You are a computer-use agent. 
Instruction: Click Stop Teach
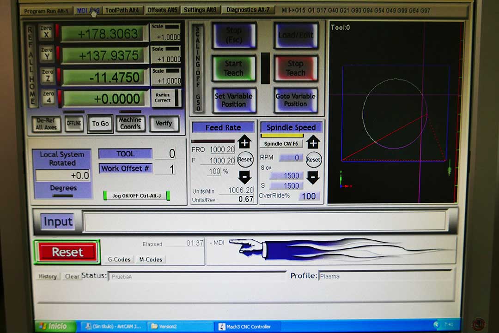(296, 68)
